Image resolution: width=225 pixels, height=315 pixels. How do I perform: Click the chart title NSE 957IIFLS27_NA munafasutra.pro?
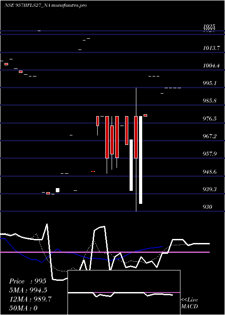tap(45, 5)
